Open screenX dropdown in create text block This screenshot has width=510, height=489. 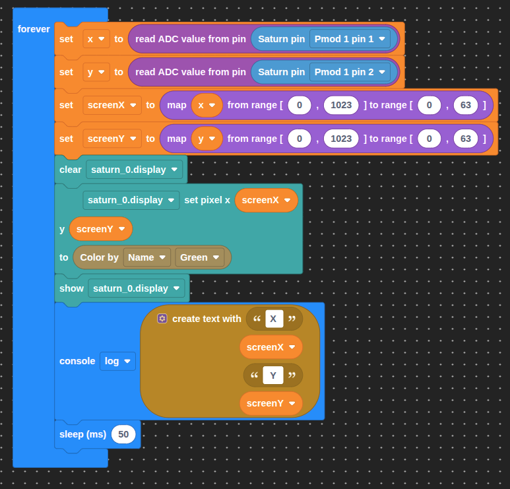click(271, 347)
